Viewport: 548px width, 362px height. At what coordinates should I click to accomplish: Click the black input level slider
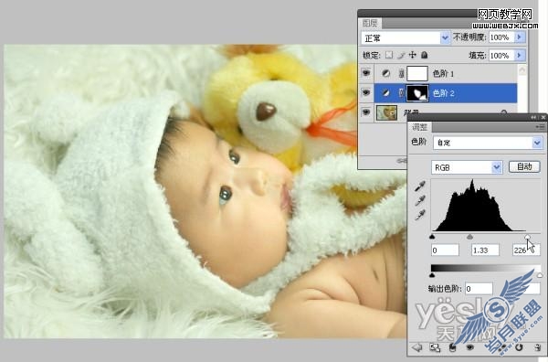[x=432, y=237]
